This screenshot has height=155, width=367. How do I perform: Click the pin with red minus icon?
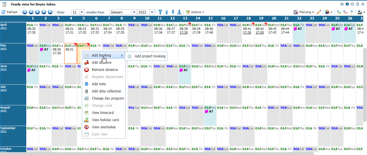pyautogui.click(x=345, y=12)
